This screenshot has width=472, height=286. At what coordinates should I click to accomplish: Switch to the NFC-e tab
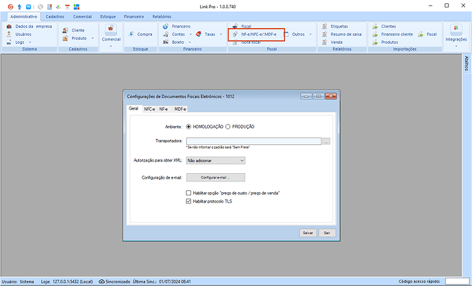click(x=148, y=109)
